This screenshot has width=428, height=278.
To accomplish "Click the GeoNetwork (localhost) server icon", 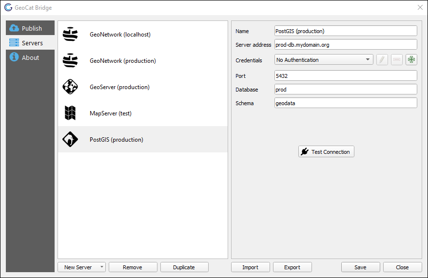I will (71, 35).
